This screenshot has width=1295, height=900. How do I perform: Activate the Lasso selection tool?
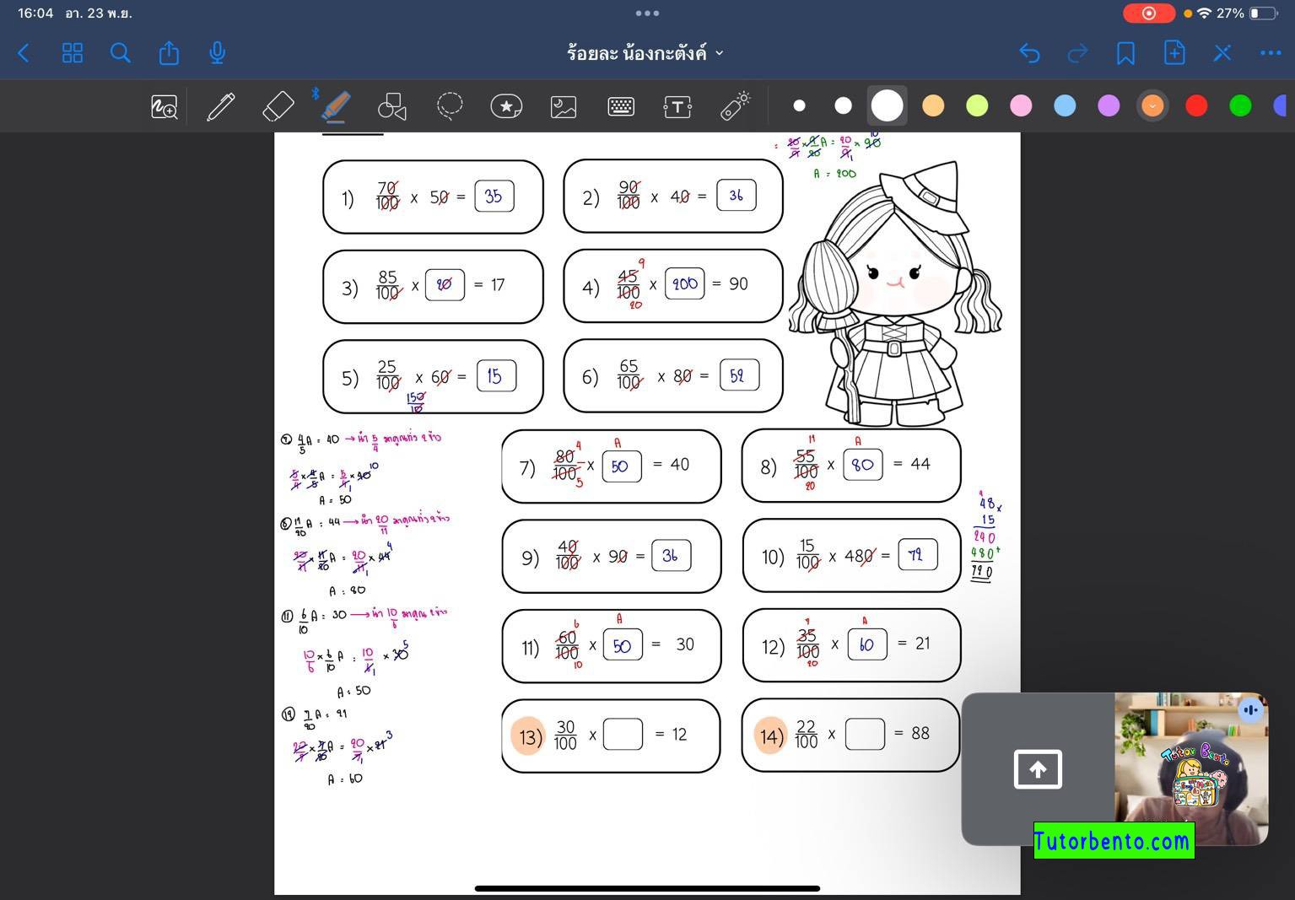click(450, 106)
